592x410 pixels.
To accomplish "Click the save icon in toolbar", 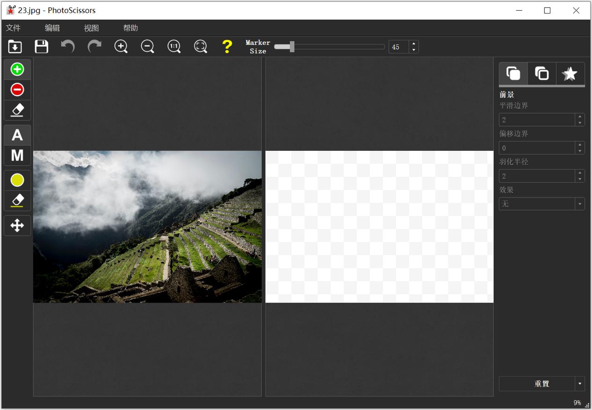I will tap(42, 47).
